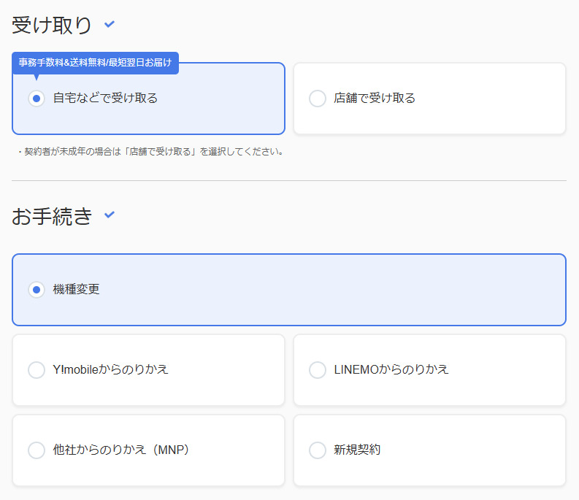Click the checkmark icon beside 受け取り heading
Screen dimensions: 579x500
click(110, 24)
